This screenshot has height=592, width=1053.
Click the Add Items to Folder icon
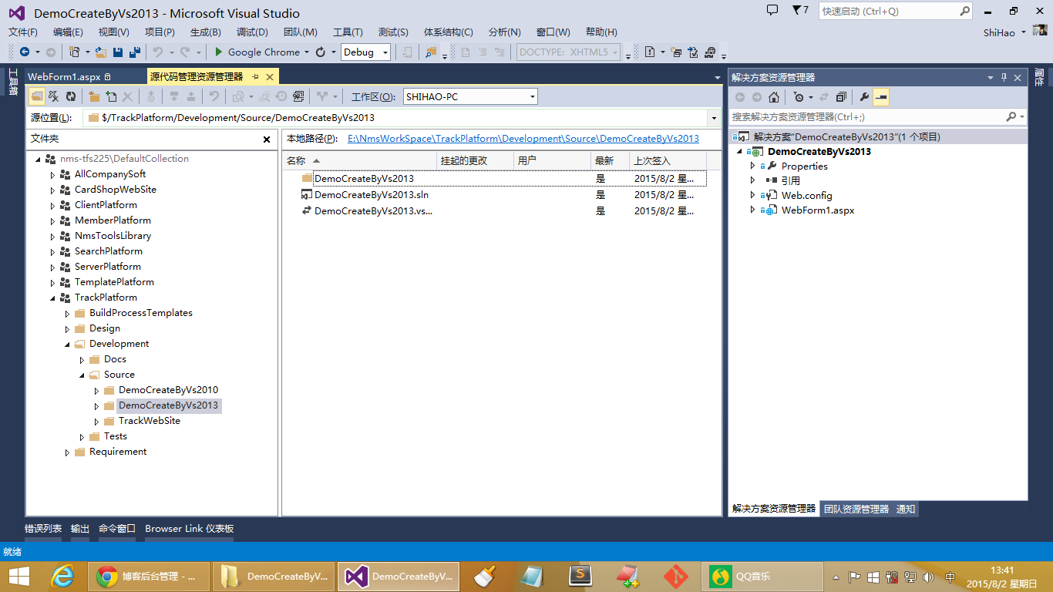[x=111, y=96]
